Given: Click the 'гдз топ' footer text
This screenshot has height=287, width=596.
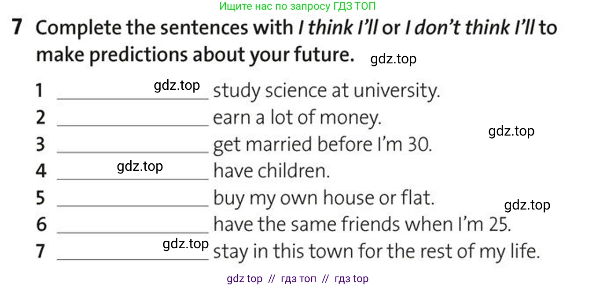Looking at the screenshot, I should (298, 279).
